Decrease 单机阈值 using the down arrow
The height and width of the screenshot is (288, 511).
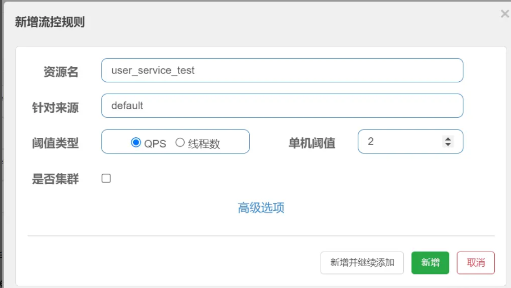448,145
